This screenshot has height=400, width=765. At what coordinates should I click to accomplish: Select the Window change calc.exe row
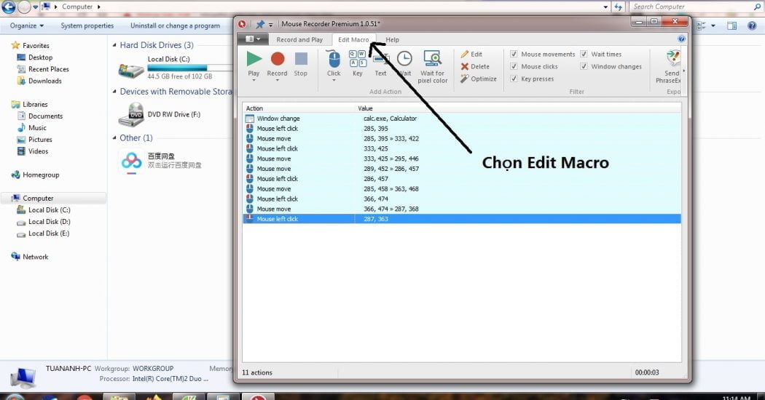click(x=461, y=119)
